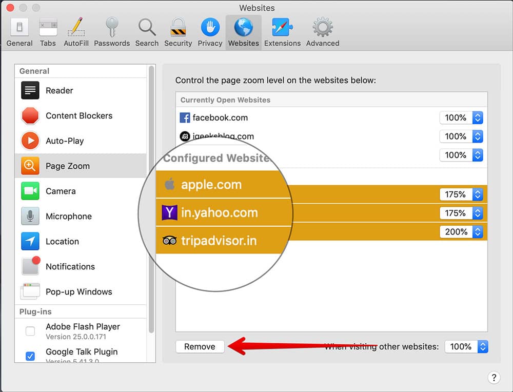The width and height of the screenshot is (513, 392).
Task: Select the Camera sidebar icon
Action: 30,191
